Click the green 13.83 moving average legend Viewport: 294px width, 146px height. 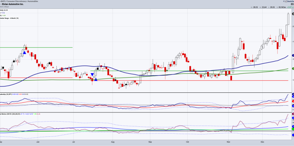pos(3,15)
